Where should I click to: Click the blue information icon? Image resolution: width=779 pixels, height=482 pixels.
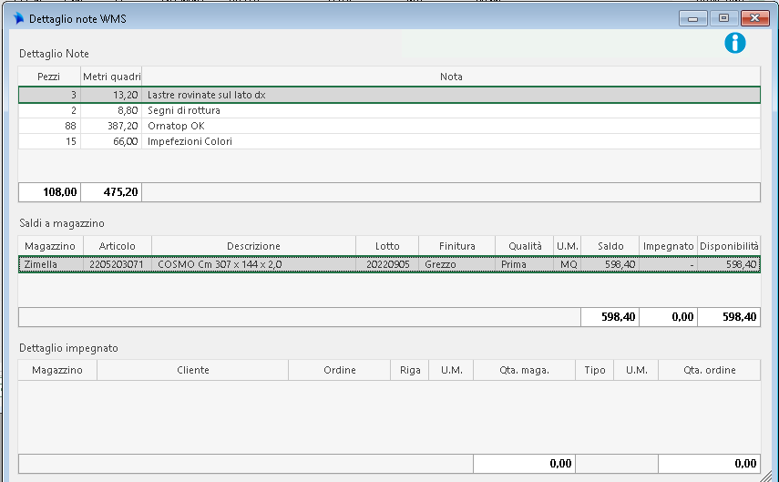click(x=734, y=43)
